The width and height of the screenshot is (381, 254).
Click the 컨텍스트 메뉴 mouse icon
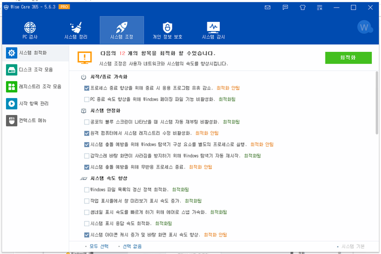pos(11,120)
